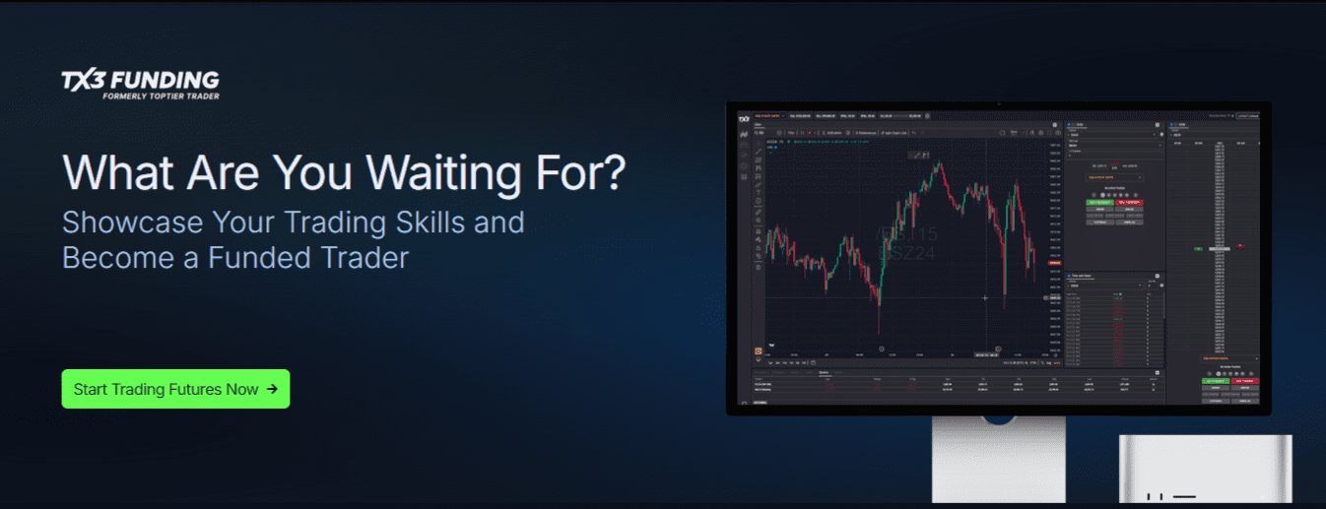The height and width of the screenshot is (509, 1326).
Task: Click the green bid marker in DOM ladder
Action: 1199,249
